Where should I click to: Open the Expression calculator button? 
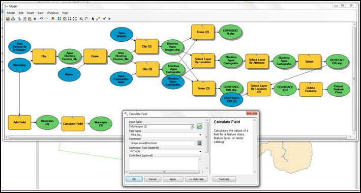tap(199, 143)
